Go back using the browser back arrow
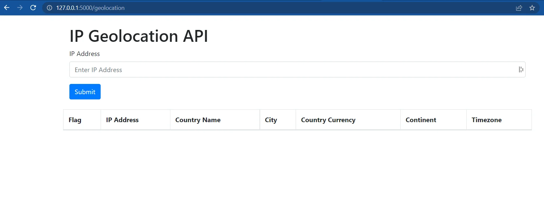 7,8
